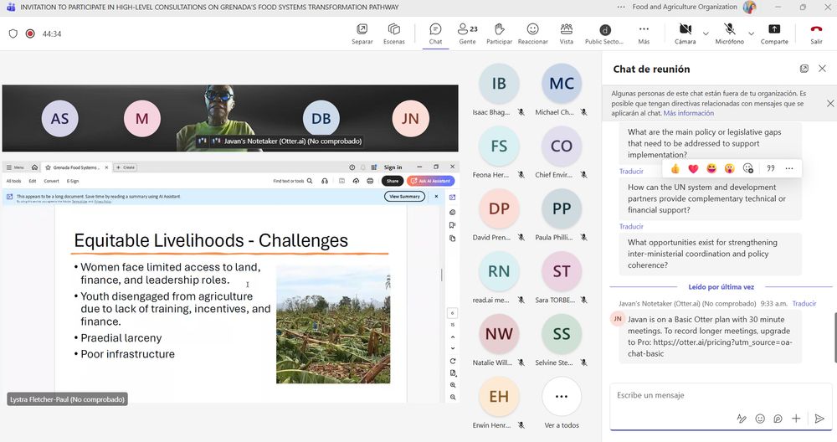This screenshot has height=442, width=837.
Task: Go to Acrobat Home icon
Action: pyautogui.click(x=34, y=167)
